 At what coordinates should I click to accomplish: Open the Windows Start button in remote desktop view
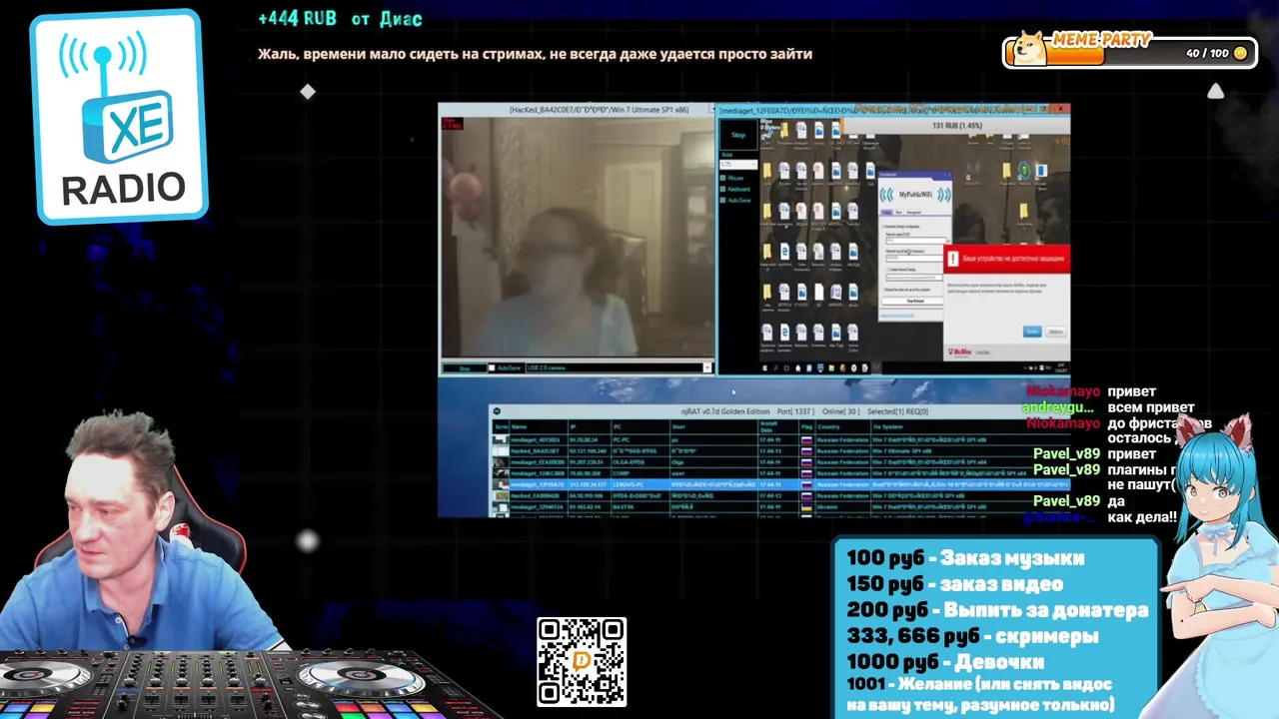pyautogui.click(x=765, y=368)
